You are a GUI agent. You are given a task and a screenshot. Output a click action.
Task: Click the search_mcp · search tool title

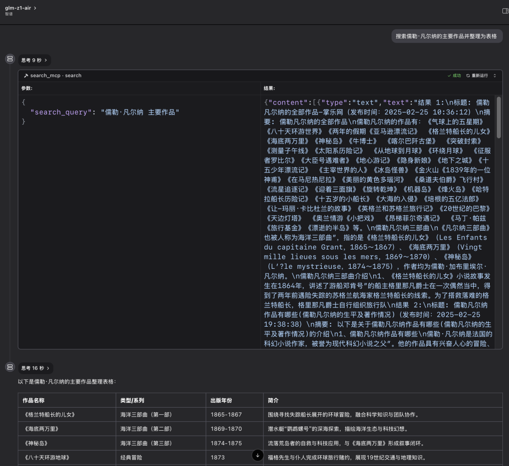click(x=56, y=76)
